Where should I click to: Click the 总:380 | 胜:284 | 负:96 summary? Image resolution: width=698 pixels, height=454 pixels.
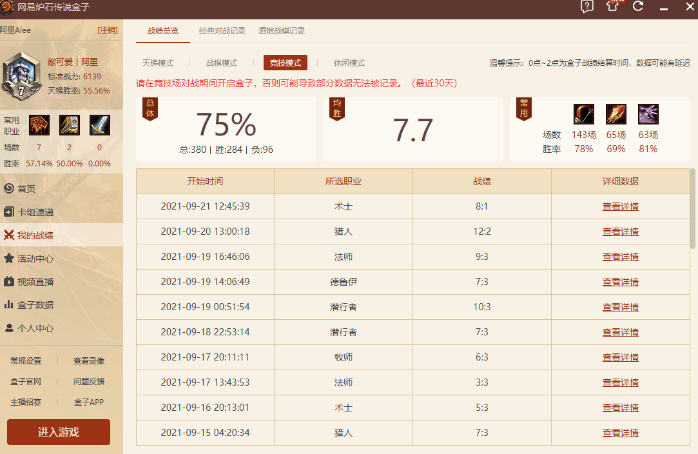226,150
